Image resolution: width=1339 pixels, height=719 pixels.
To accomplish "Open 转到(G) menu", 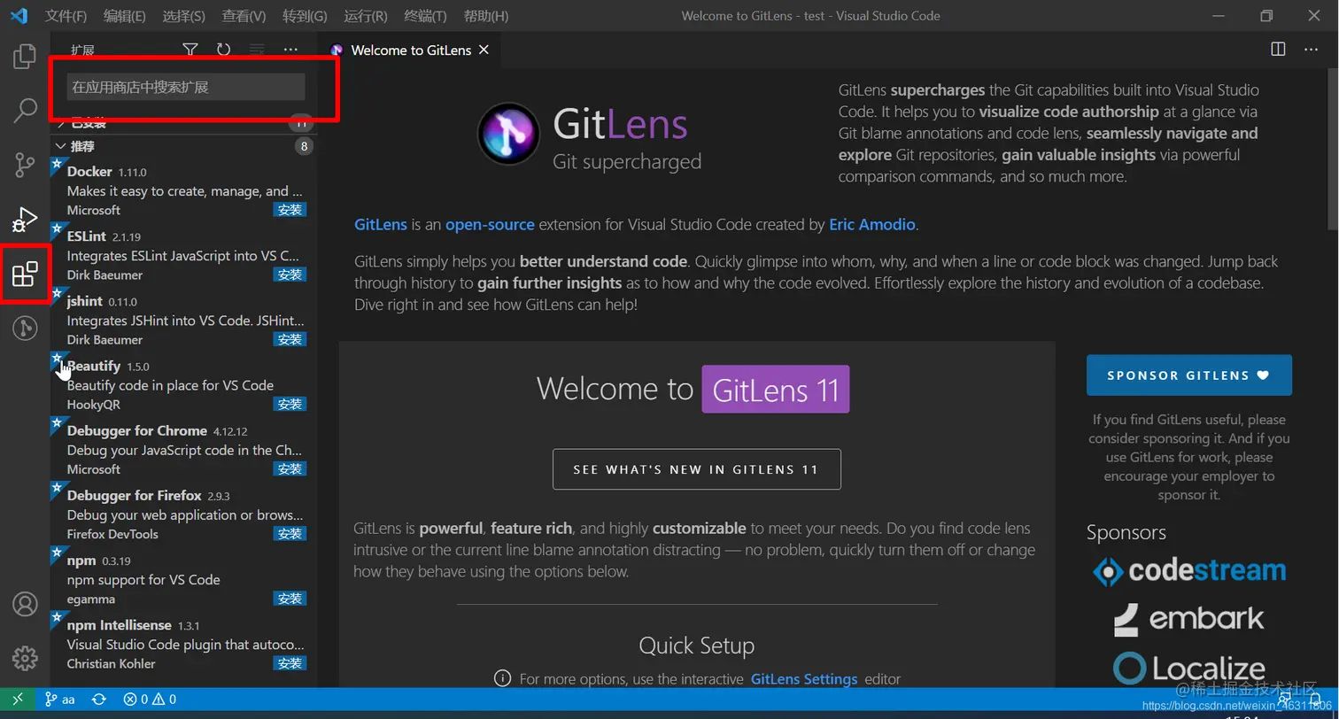I will (305, 16).
